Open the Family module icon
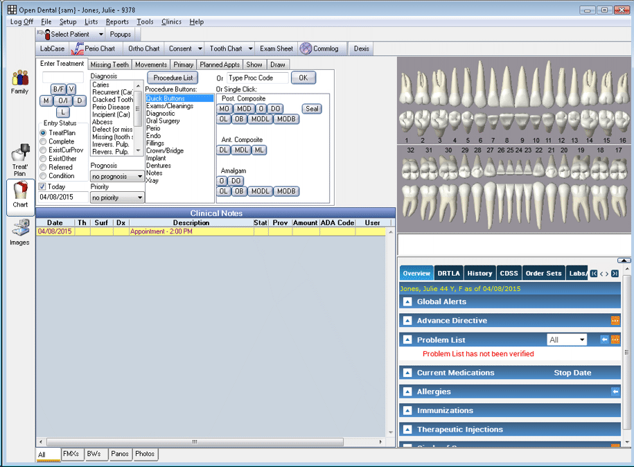Screen dimensions: 634x467 (19, 81)
